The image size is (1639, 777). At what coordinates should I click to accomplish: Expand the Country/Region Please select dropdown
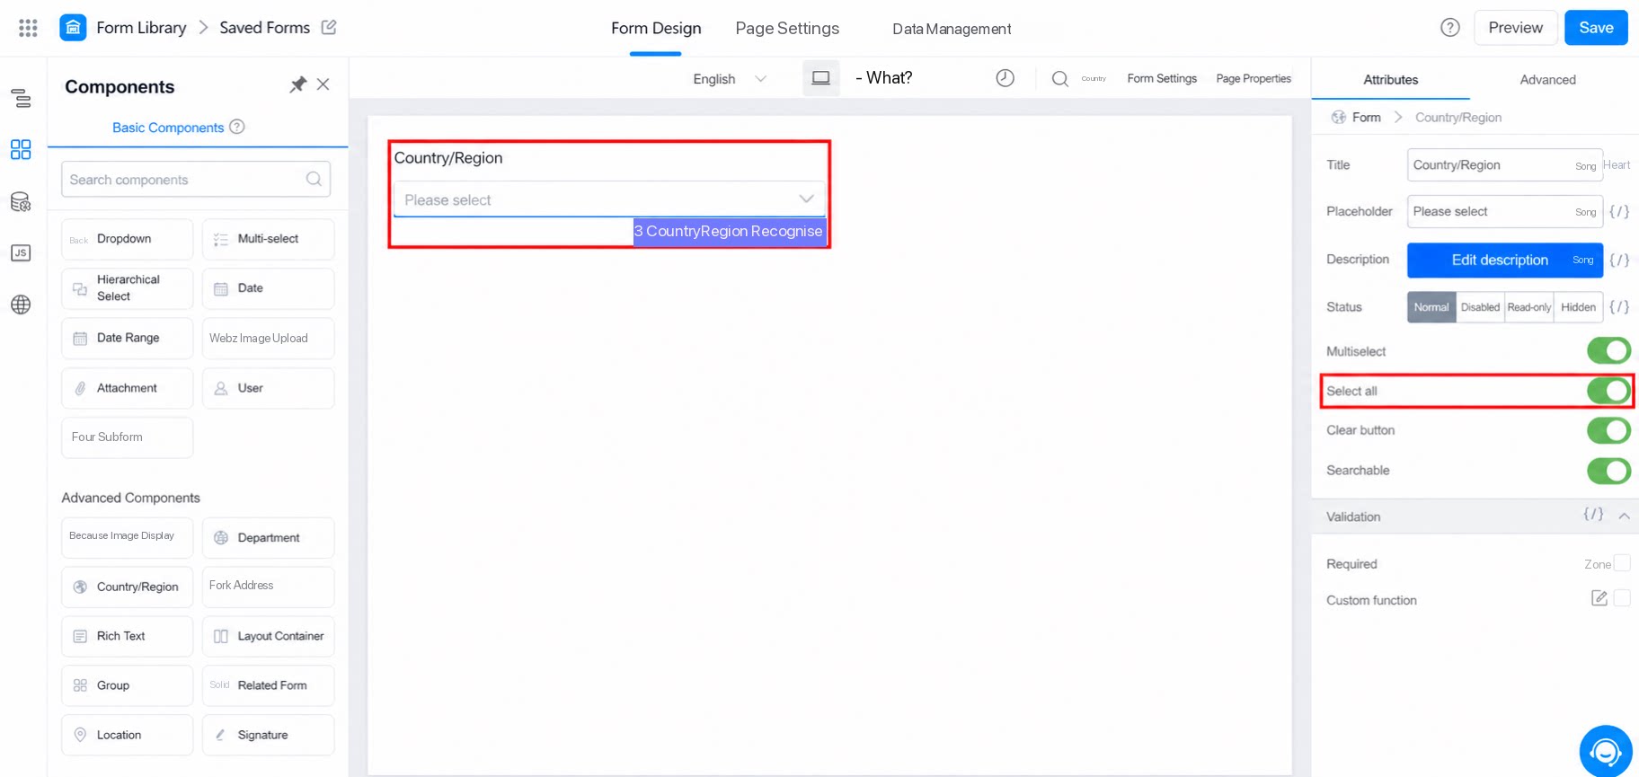point(609,199)
